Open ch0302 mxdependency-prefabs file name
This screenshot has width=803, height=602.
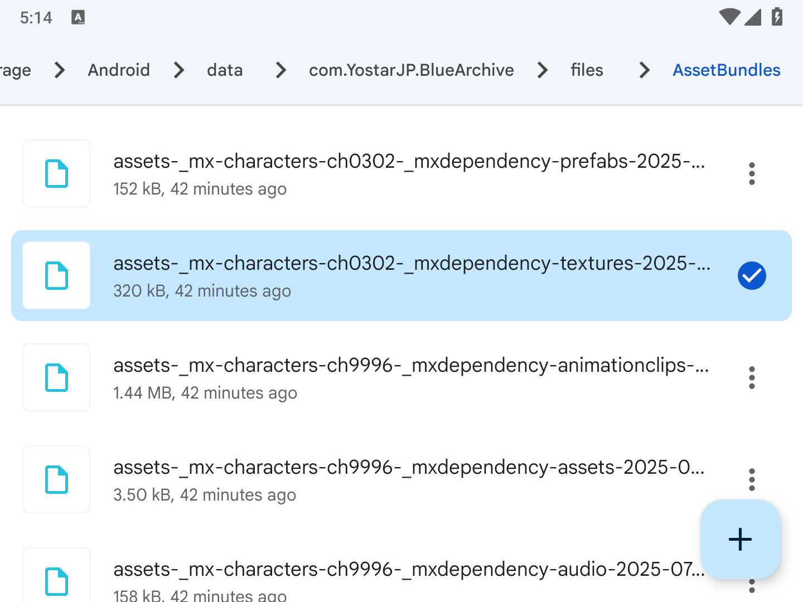coord(409,161)
